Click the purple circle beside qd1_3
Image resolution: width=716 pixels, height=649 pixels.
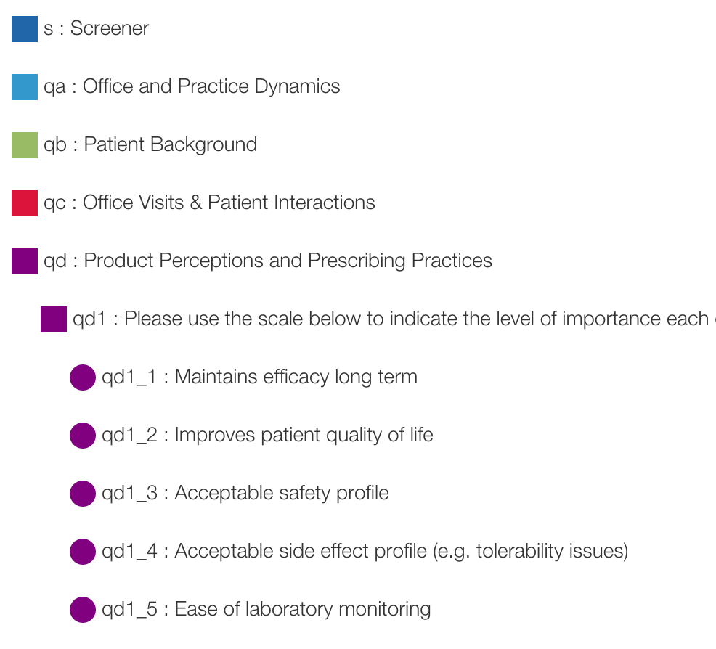pos(83,494)
